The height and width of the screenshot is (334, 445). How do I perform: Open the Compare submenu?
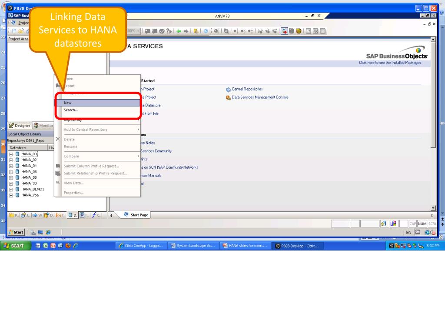(98, 157)
